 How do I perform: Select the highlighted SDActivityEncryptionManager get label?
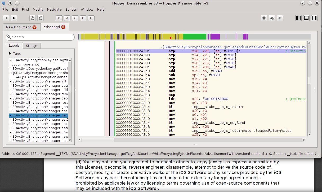39,115
